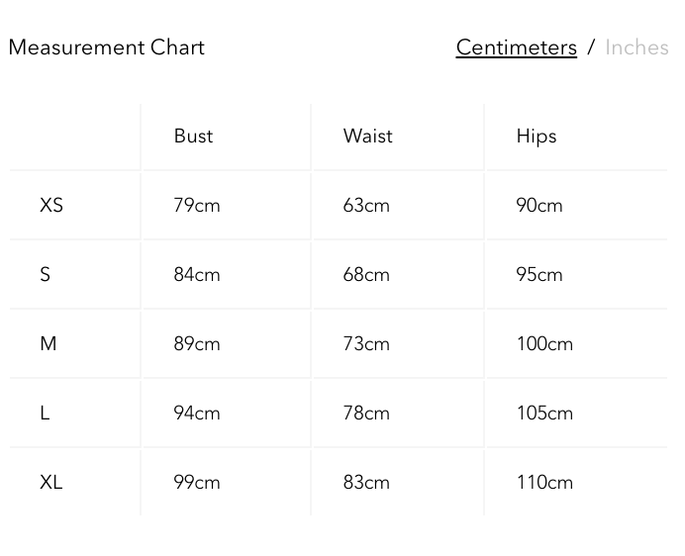Click the XL size row label
This screenshot has width=685, height=556.
point(51,483)
